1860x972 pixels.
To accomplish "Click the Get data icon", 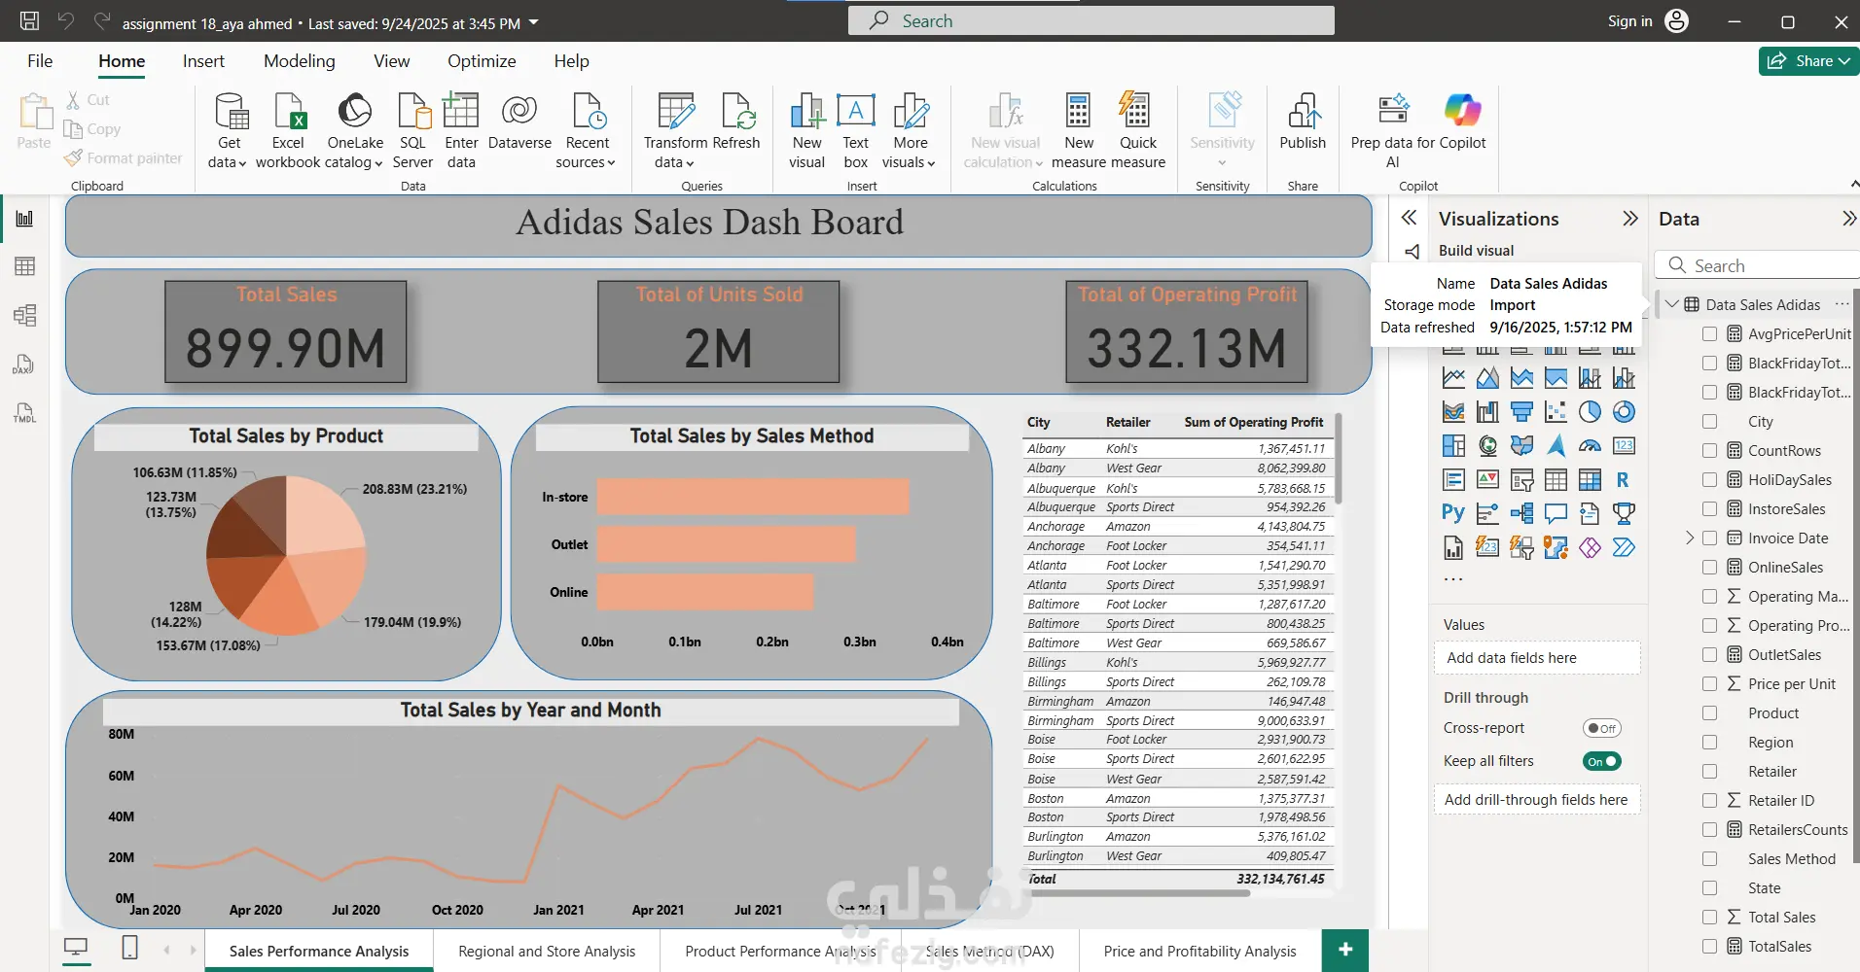I will pyautogui.click(x=231, y=113).
